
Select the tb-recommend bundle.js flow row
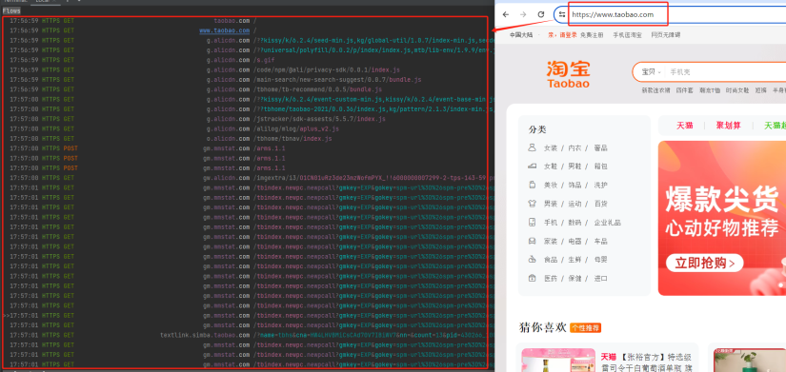[x=245, y=89]
